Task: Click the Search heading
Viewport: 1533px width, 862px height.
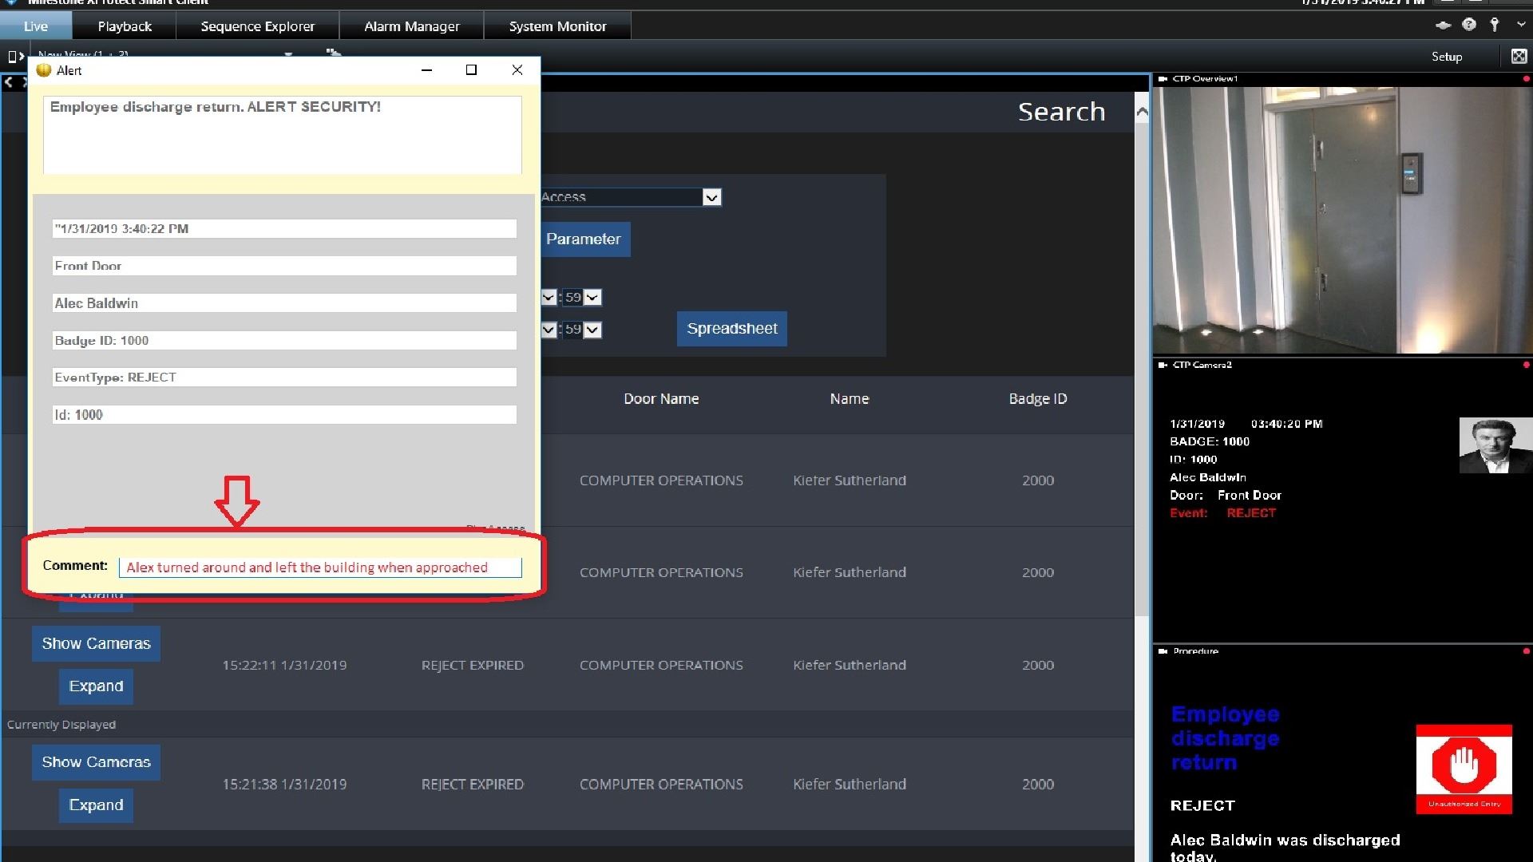Action: tap(1061, 112)
